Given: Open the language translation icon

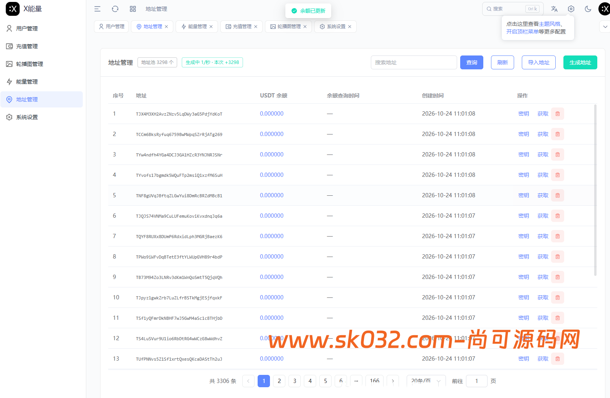Looking at the screenshot, I should (554, 9).
